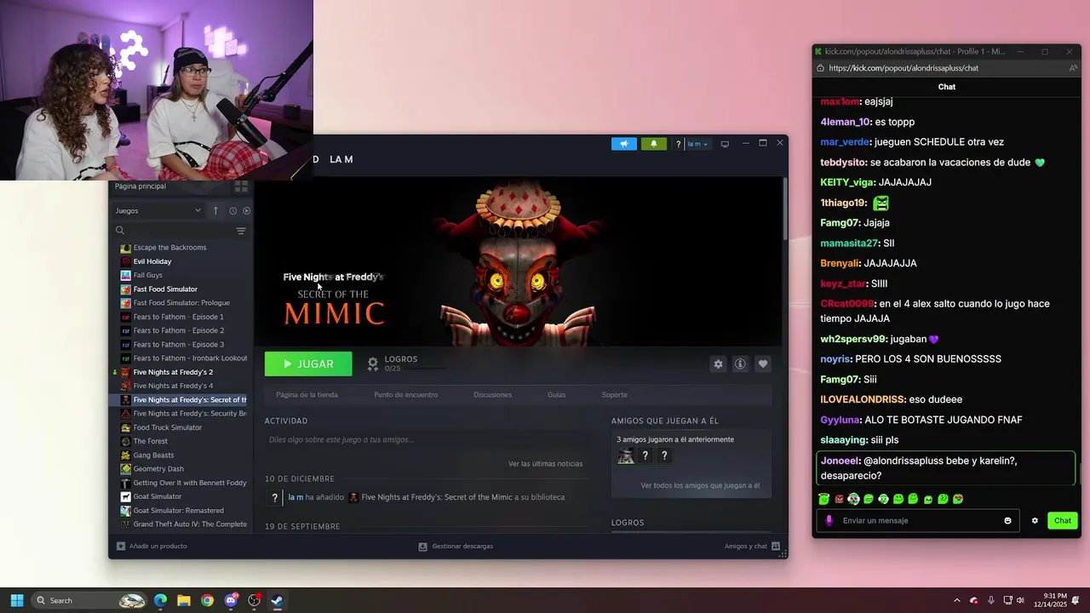Open volume speaker icon in system tray
The height and width of the screenshot is (613, 1090).
tap(1020, 600)
